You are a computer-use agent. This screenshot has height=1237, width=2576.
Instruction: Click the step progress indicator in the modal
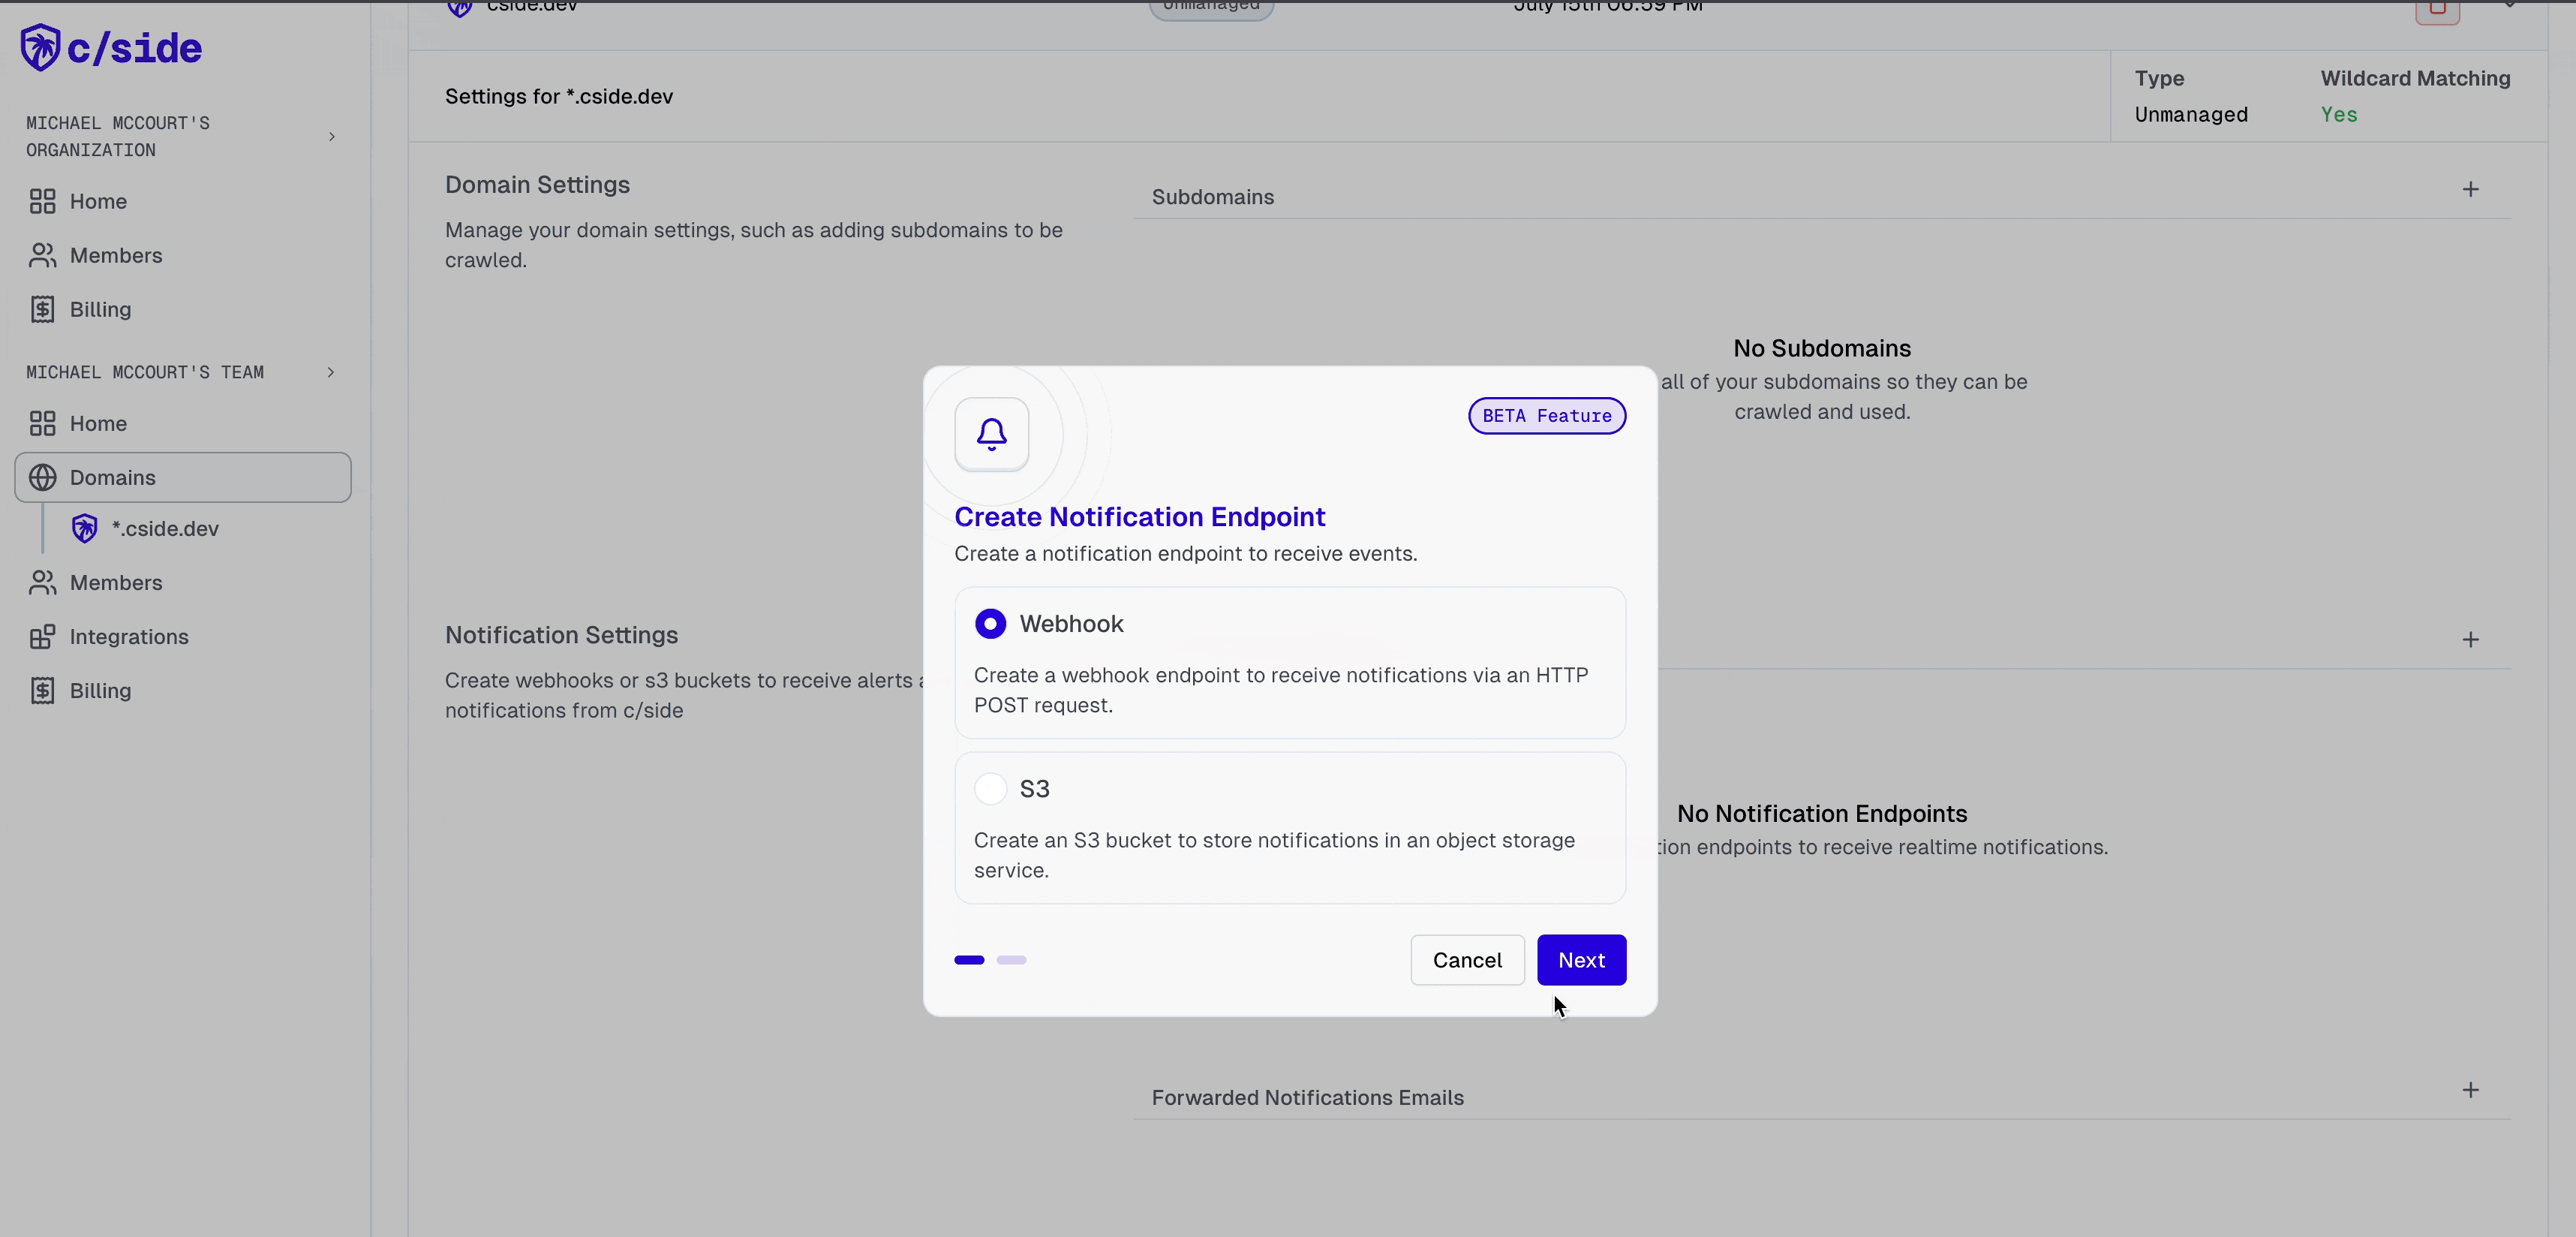[990, 960]
